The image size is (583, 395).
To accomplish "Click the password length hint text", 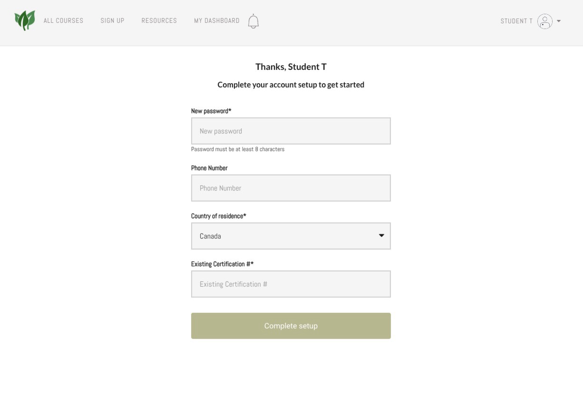I will (x=238, y=149).
